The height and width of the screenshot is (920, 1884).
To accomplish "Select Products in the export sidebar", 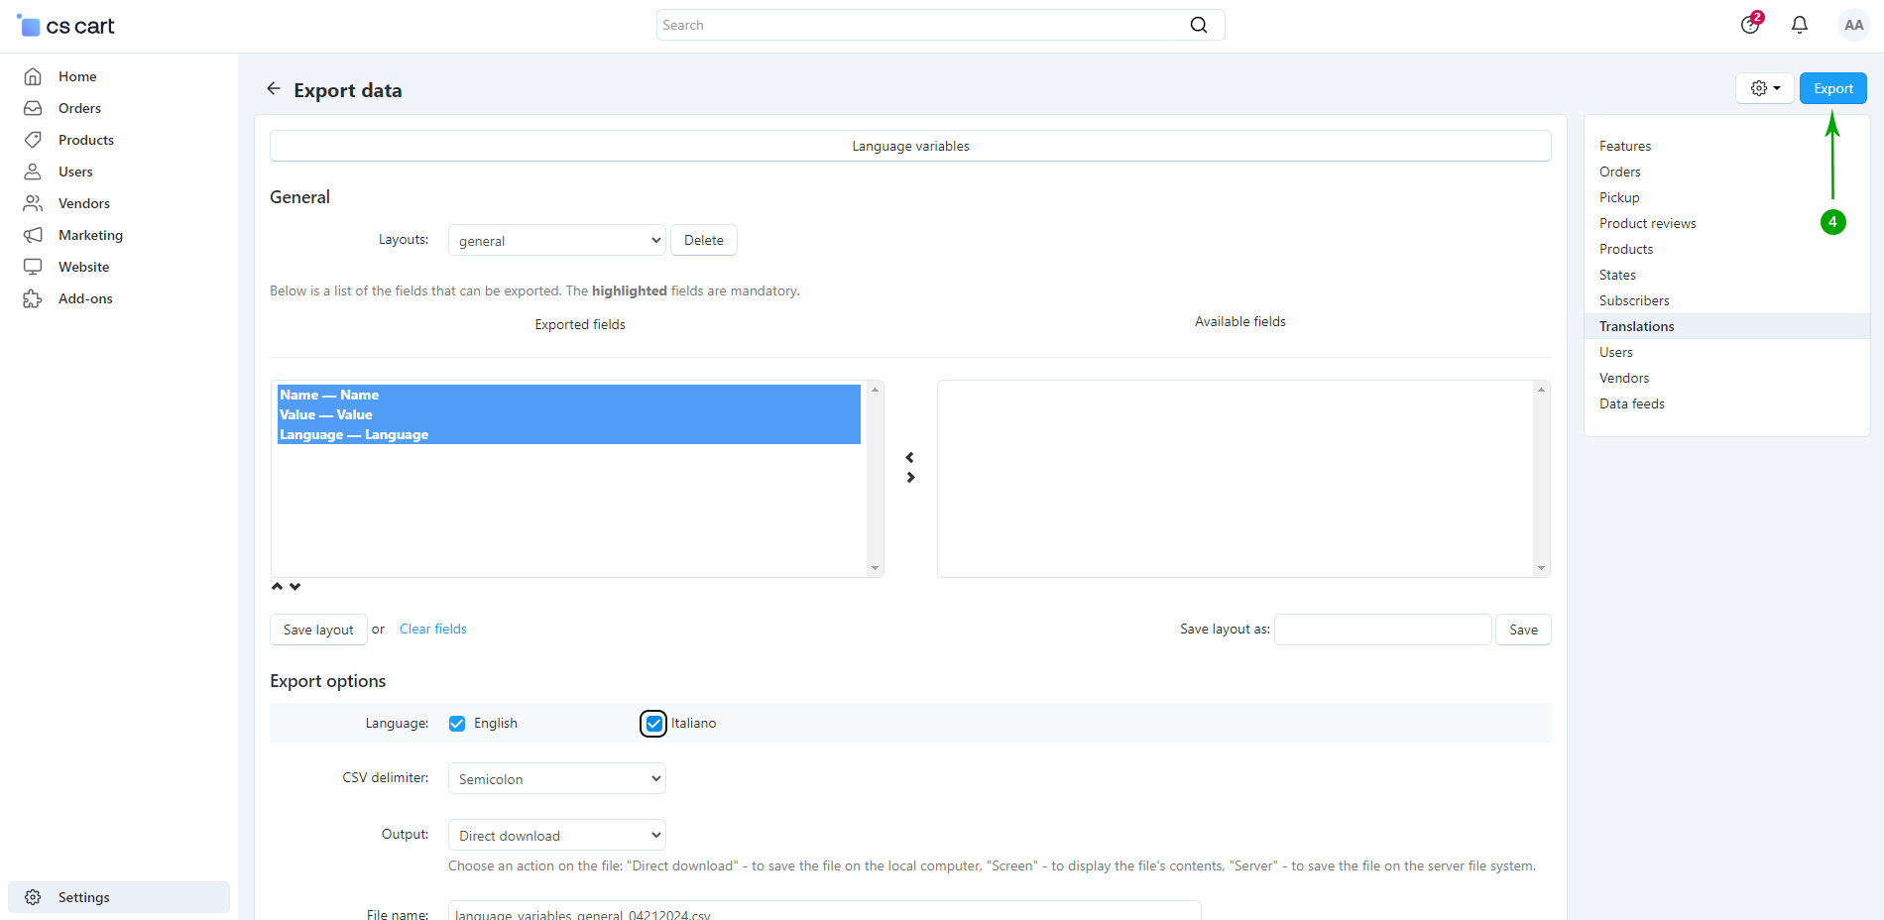I will tap(1625, 249).
